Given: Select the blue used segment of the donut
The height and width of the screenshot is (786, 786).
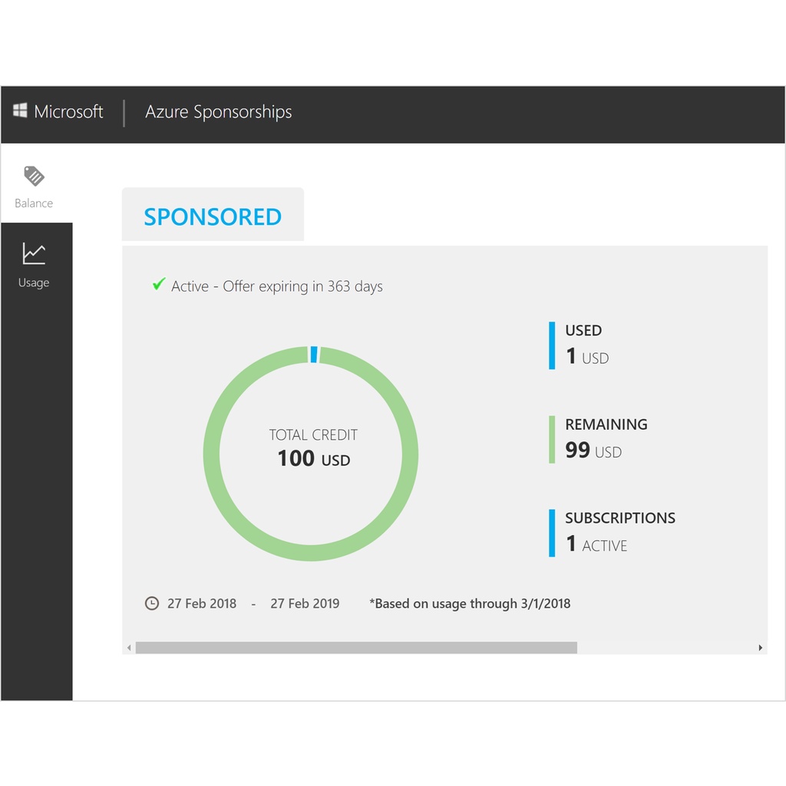Looking at the screenshot, I should [313, 353].
